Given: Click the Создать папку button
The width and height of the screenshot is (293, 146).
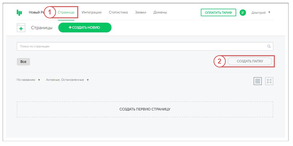Looking at the screenshot, I should coord(250,61).
